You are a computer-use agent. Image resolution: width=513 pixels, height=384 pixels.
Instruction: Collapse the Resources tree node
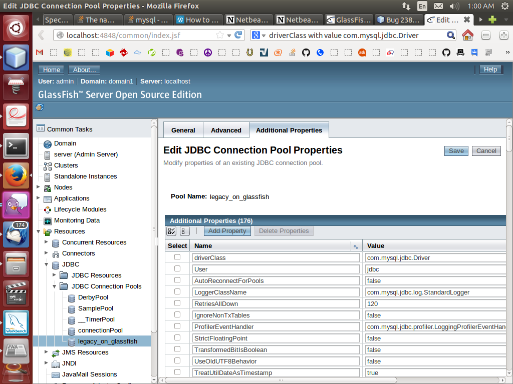point(38,231)
